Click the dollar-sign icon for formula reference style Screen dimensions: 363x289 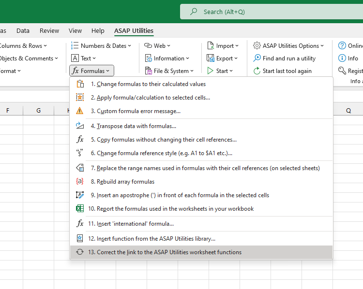click(x=80, y=153)
